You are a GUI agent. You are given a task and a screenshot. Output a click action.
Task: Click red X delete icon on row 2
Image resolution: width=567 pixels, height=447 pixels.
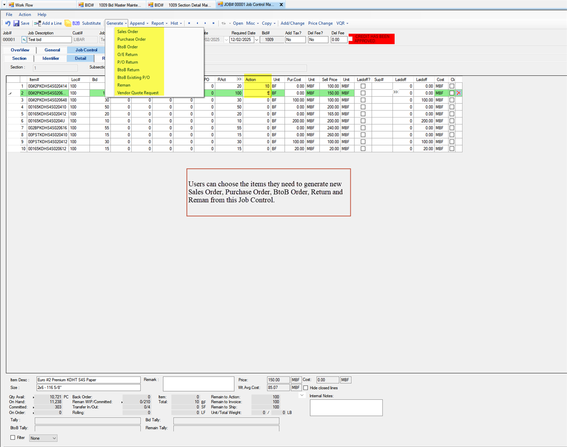click(x=458, y=93)
